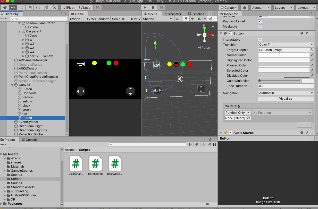Open Account dropdown
The image size is (318, 209).
(261, 8)
